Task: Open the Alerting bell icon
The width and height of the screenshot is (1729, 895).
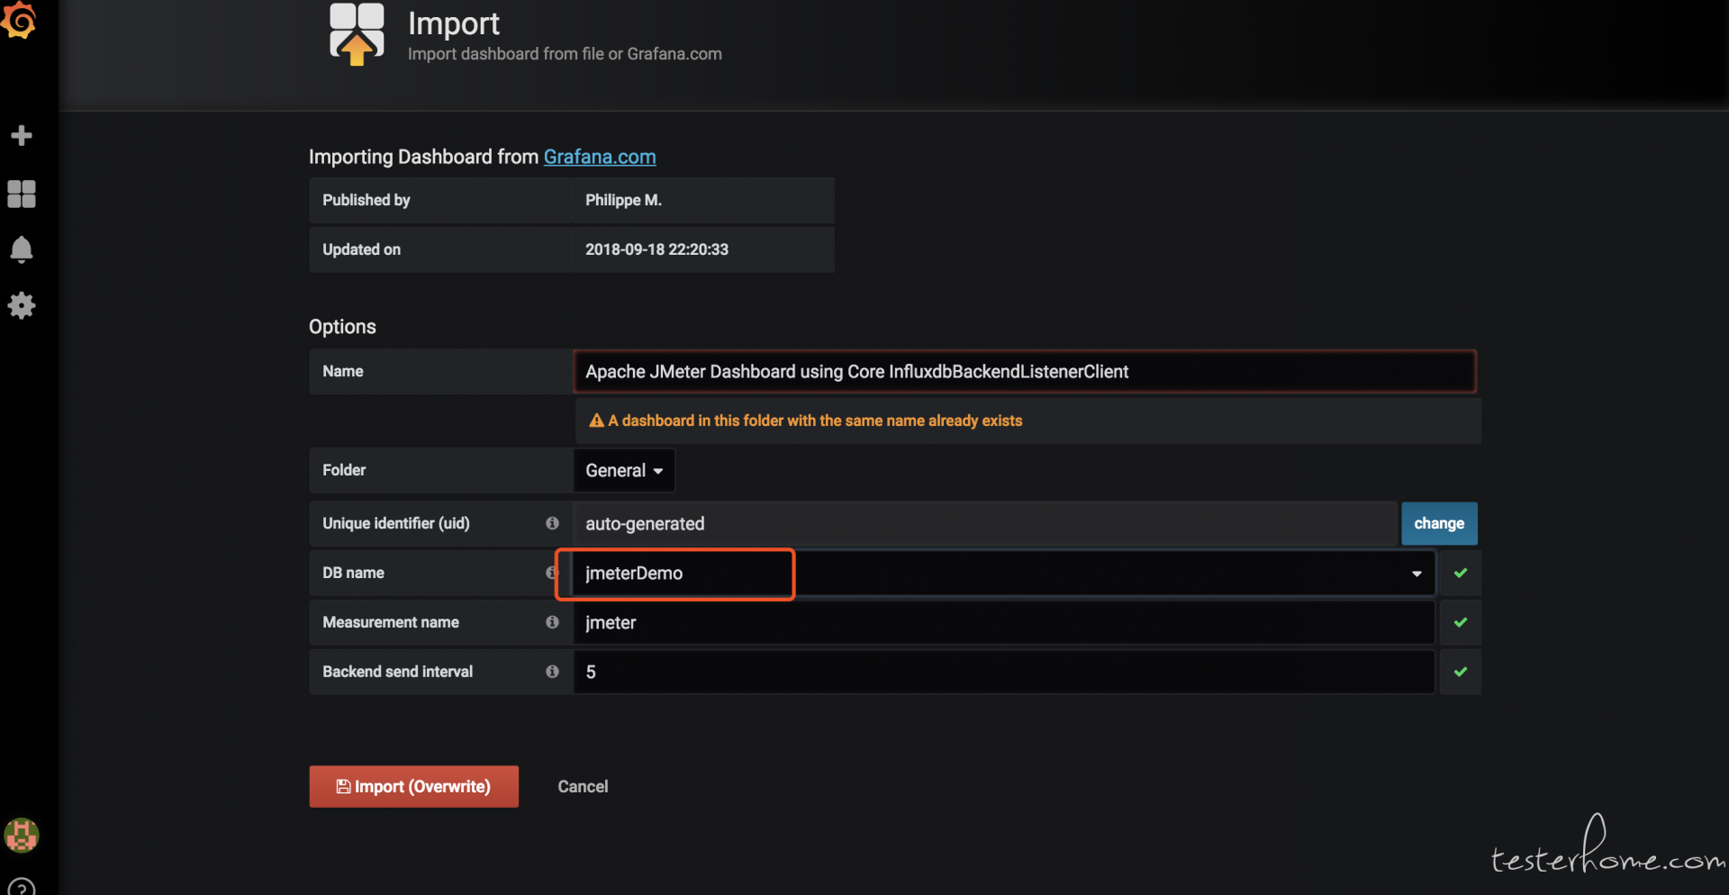Action: pos(22,249)
